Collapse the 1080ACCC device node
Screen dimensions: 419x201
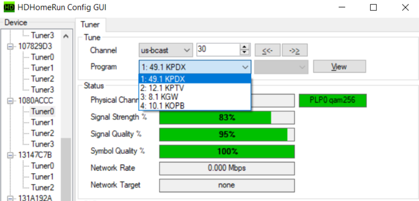10,100
